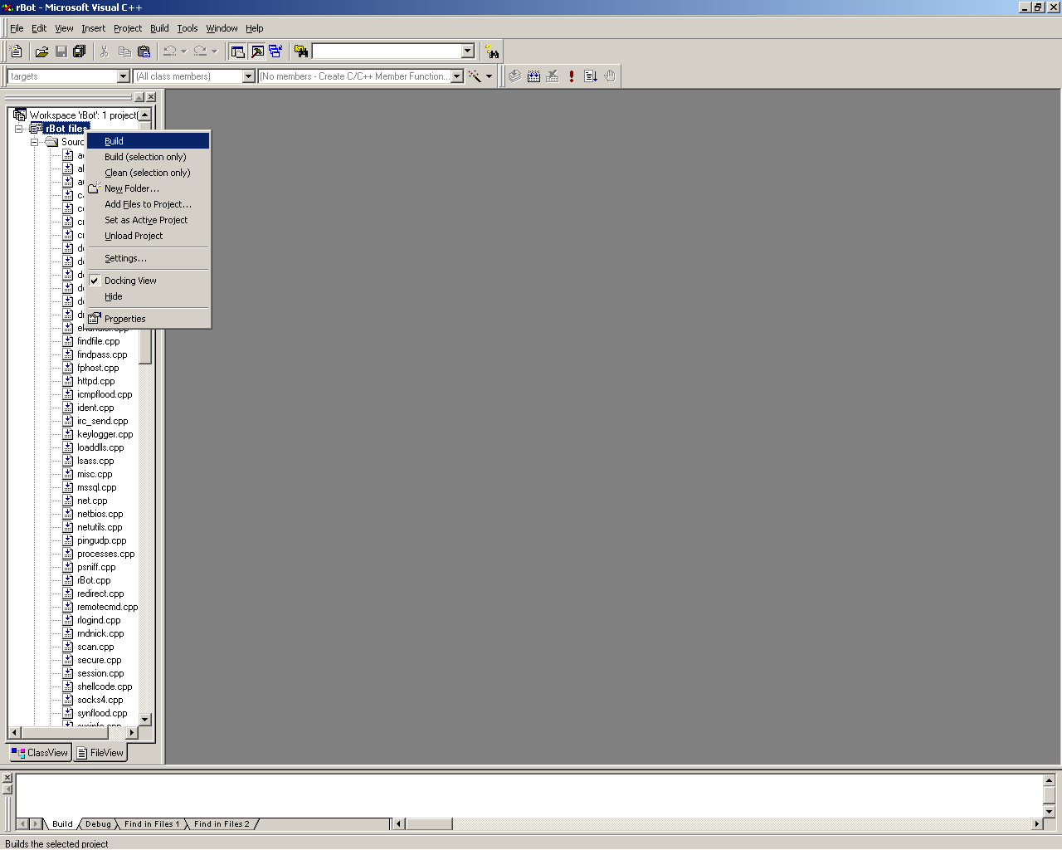Click the WizardBar magic wand icon

[x=475, y=76]
